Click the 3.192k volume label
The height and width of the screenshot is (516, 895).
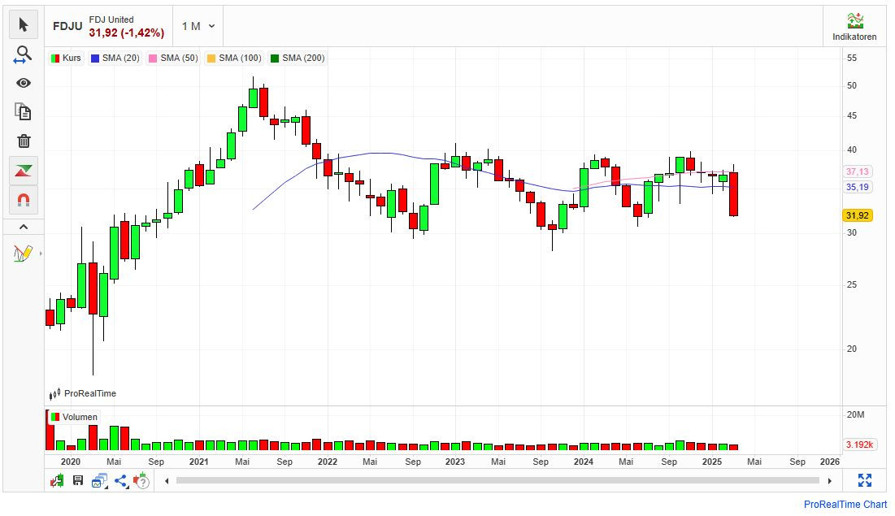(x=859, y=444)
